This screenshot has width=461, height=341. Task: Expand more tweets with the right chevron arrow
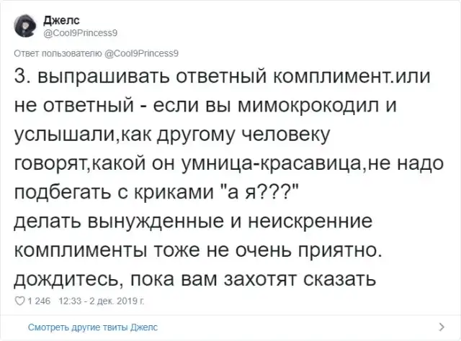(x=441, y=327)
